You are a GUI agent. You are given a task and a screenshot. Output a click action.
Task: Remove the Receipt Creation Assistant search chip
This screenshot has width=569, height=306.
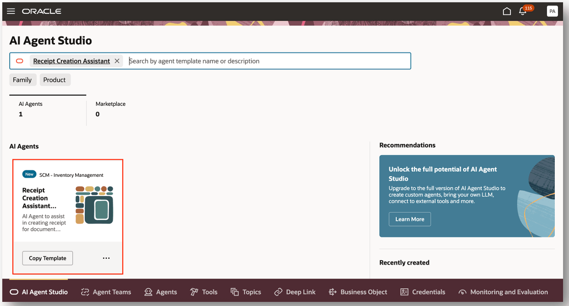tap(117, 61)
